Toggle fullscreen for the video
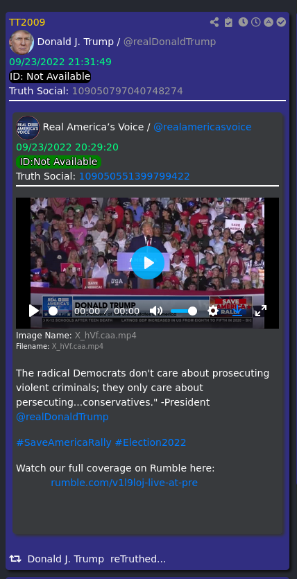 click(x=261, y=311)
